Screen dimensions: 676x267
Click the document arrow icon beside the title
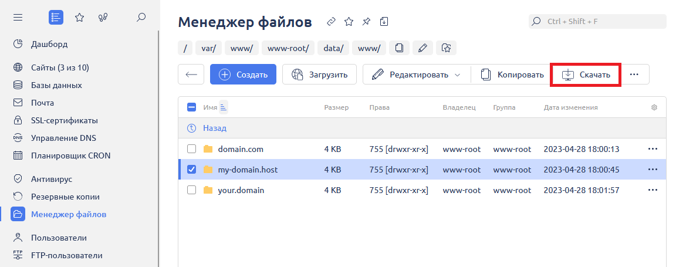[x=384, y=22]
